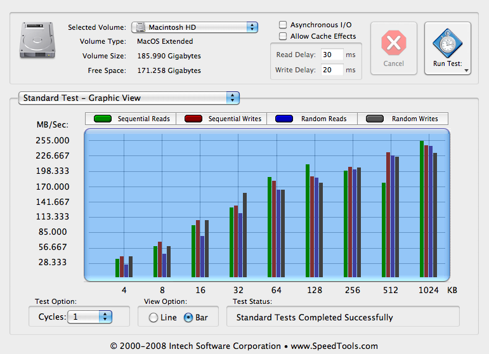Screen dimensions: 489x354
Task: Click the 170.000 MB/Sec axis value
Action: 53,187
